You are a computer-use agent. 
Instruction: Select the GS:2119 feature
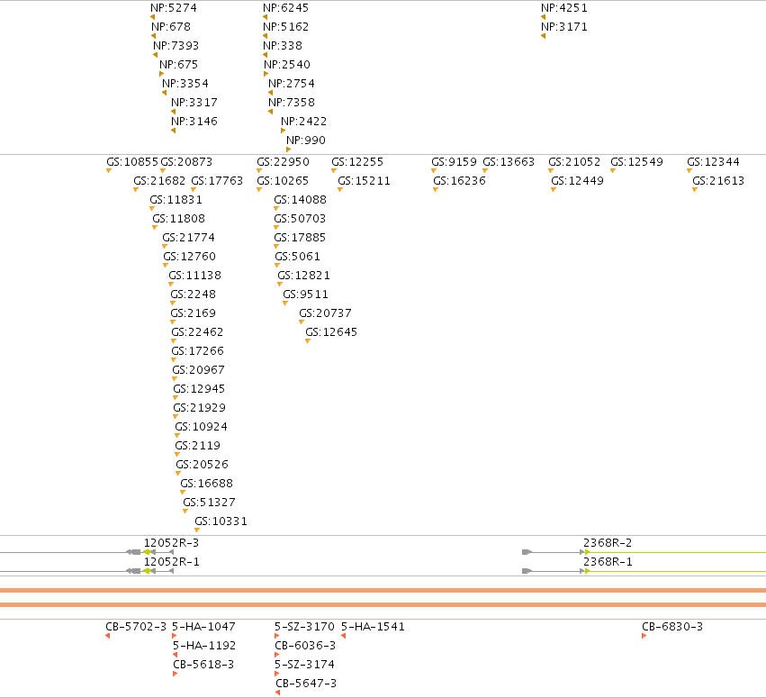point(198,446)
